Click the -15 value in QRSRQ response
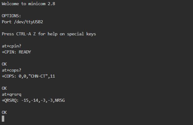Viewport: 193px width, 125px height. click(25, 100)
